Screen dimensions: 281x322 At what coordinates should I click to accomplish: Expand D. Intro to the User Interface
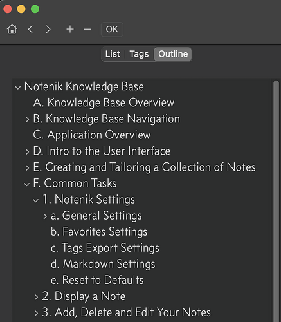[x=27, y=152]
